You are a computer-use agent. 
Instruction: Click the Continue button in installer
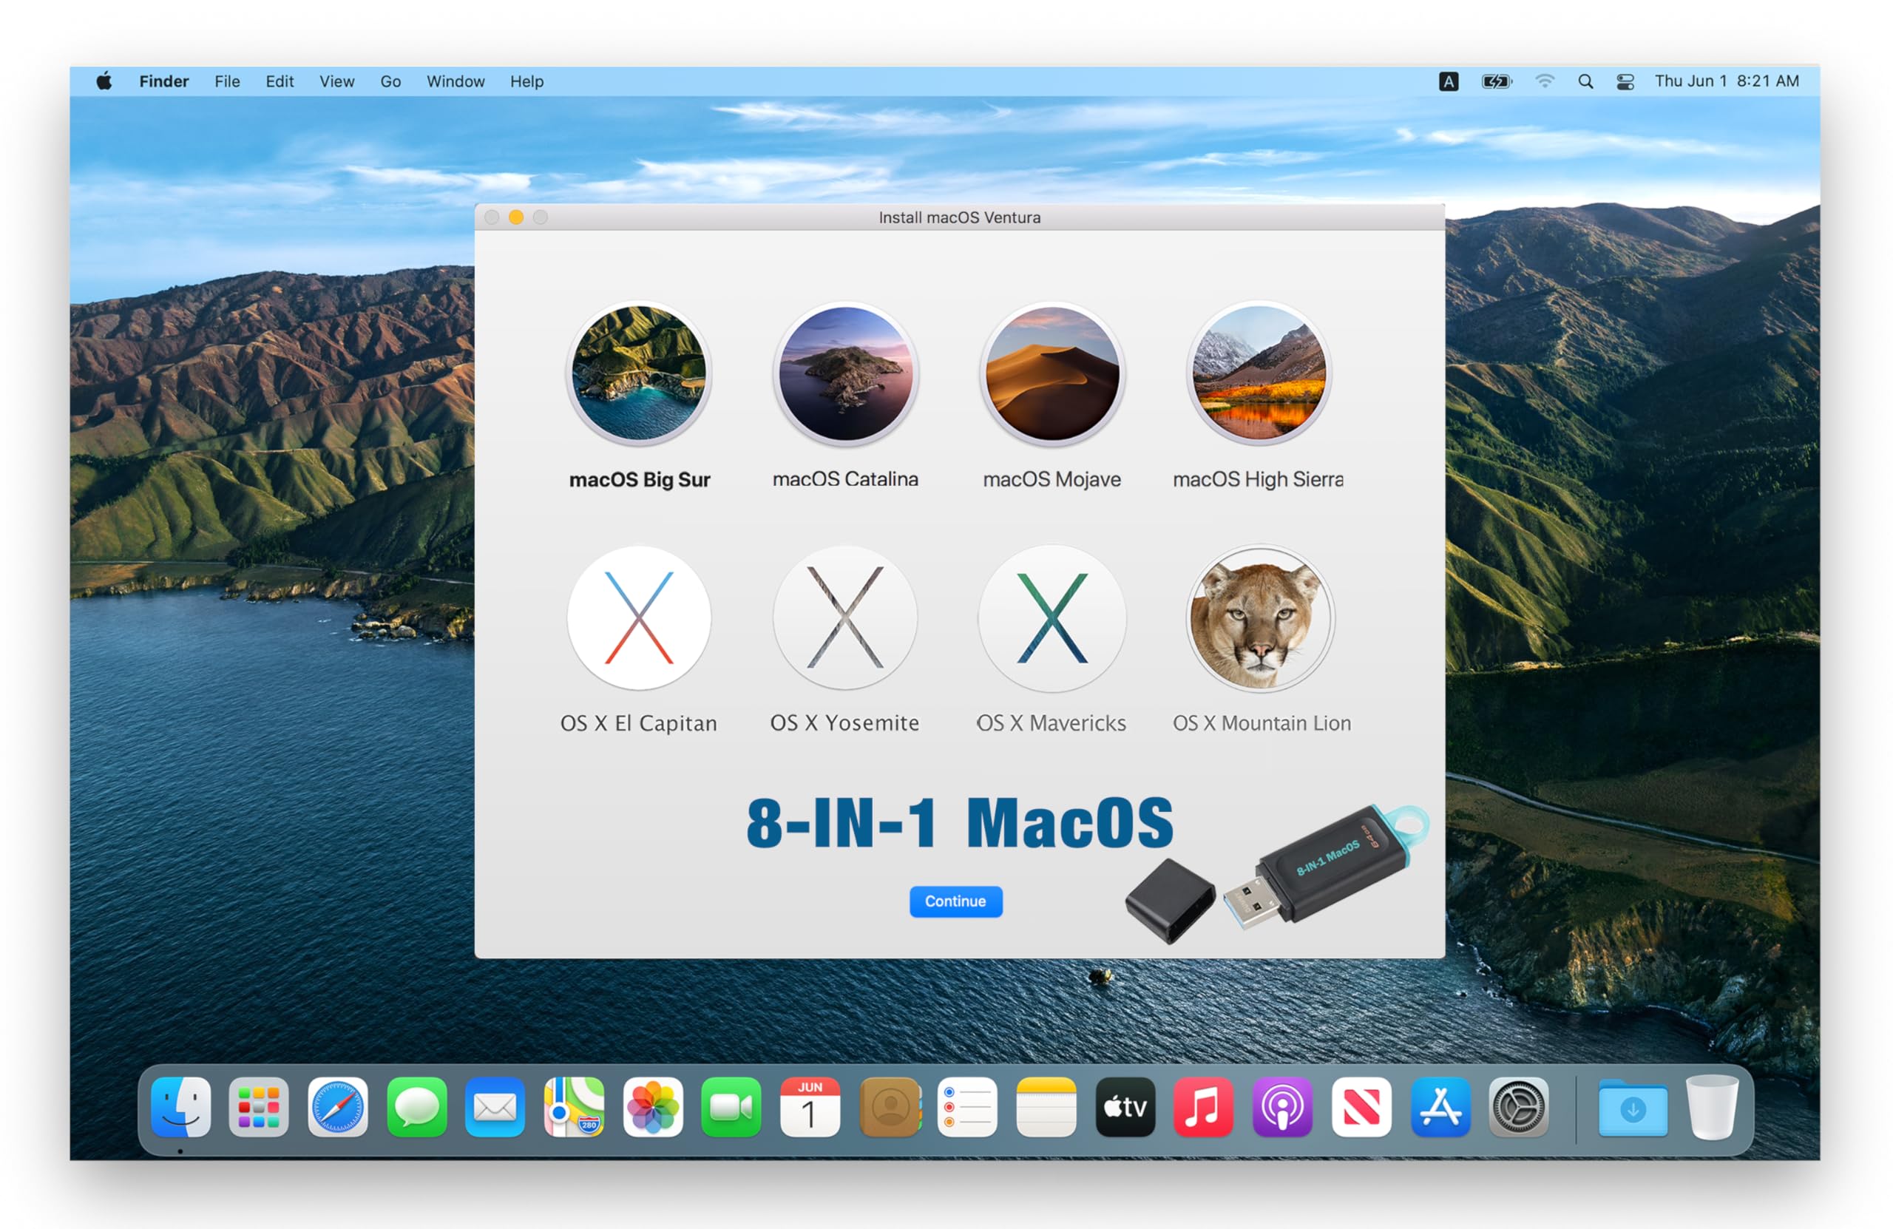(x=955, y=901)
